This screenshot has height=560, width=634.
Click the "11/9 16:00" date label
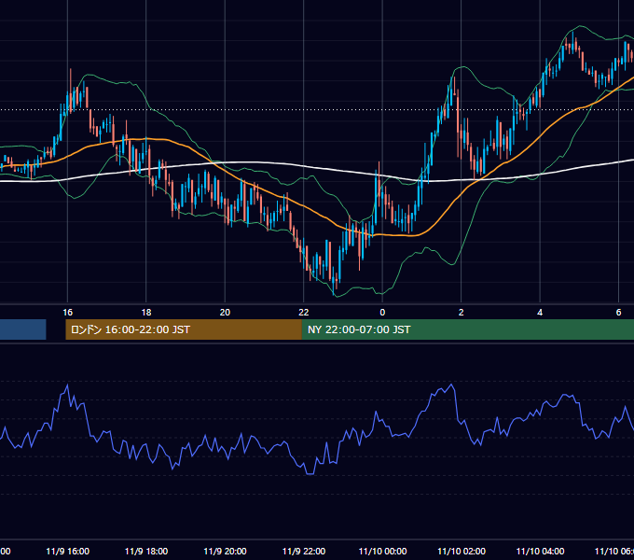67,551
